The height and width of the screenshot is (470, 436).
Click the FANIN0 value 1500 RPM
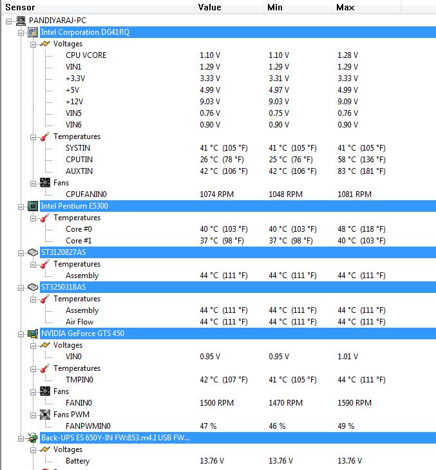217,403
